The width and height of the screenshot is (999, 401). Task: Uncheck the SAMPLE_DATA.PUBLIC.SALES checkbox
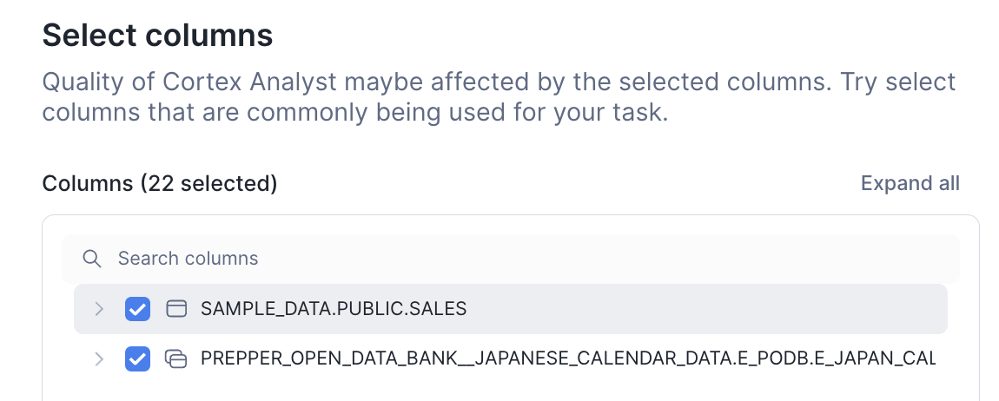pyautogui.click(x=137, y=309)
